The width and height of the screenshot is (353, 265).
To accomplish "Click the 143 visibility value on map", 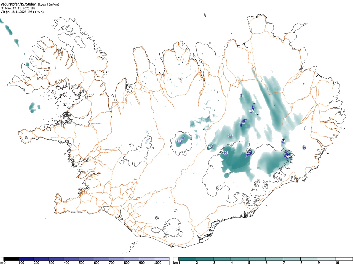I will (242, 123).
